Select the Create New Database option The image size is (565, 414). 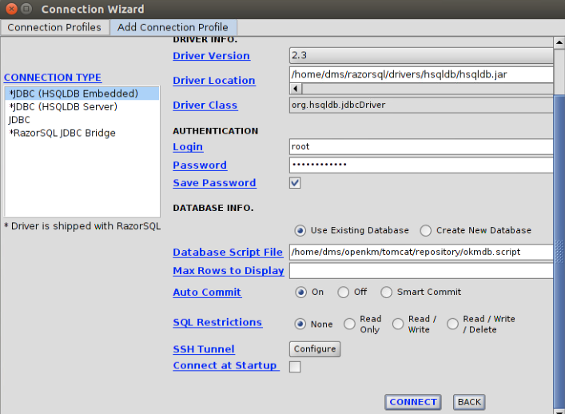tap(426, 230)
